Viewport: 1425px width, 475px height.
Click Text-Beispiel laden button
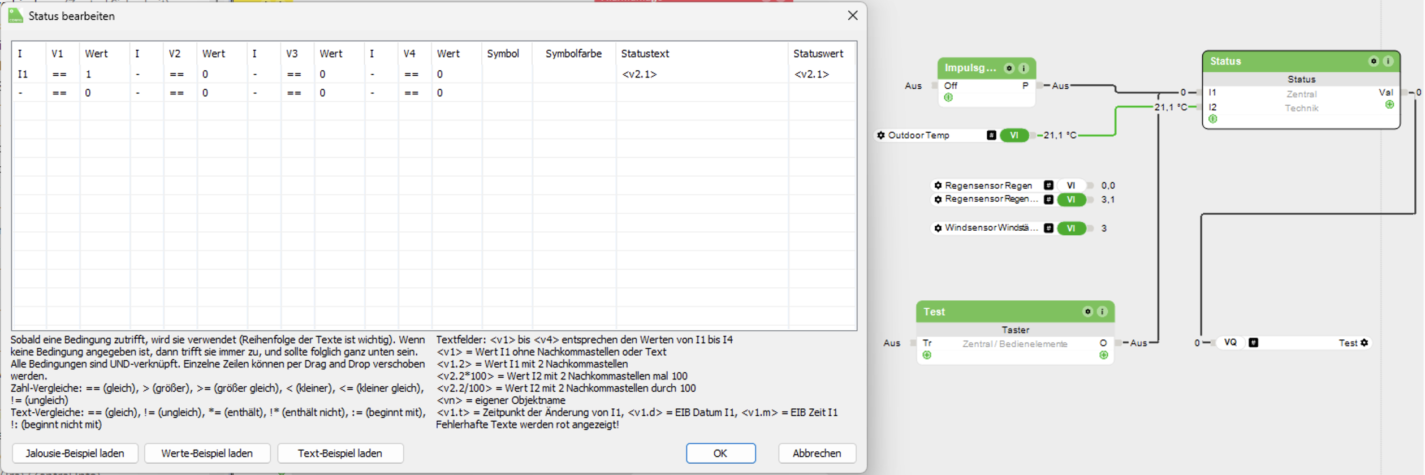(340, 454)
